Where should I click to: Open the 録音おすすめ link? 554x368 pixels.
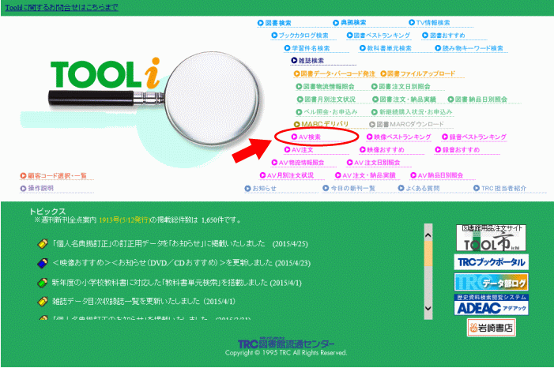(x=461, y=150)
